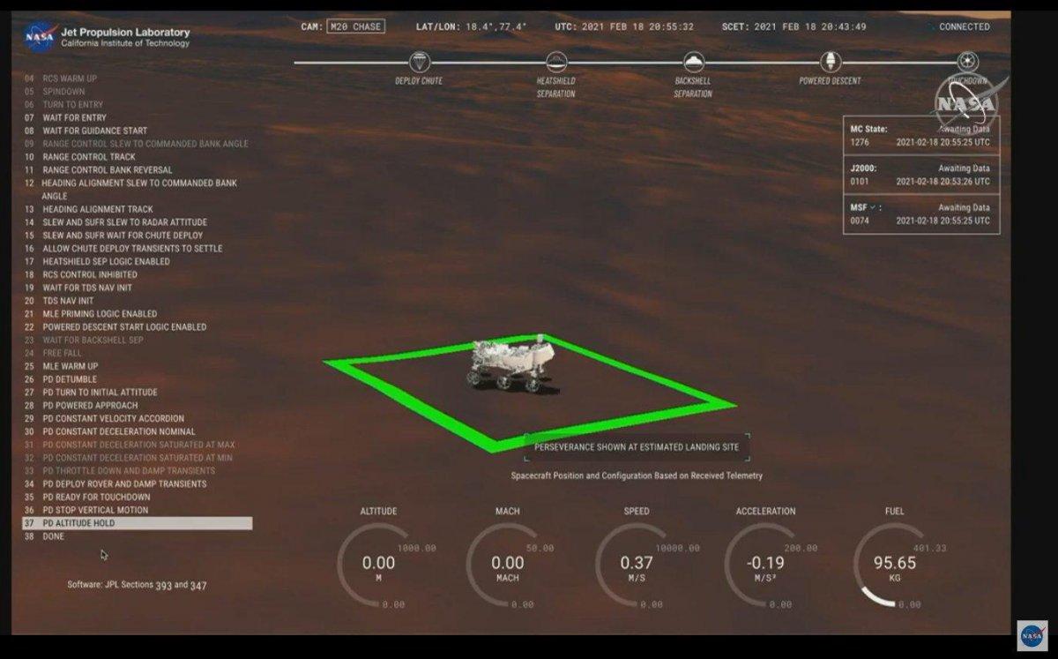
Task: Click the NASA logo in the bottom-right corner
Action: pos(1032,637)
